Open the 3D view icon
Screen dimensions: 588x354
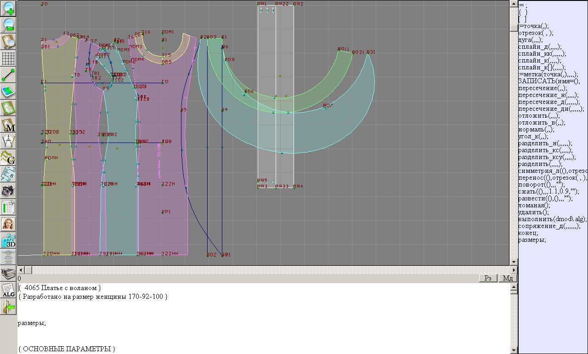(9, 240)
